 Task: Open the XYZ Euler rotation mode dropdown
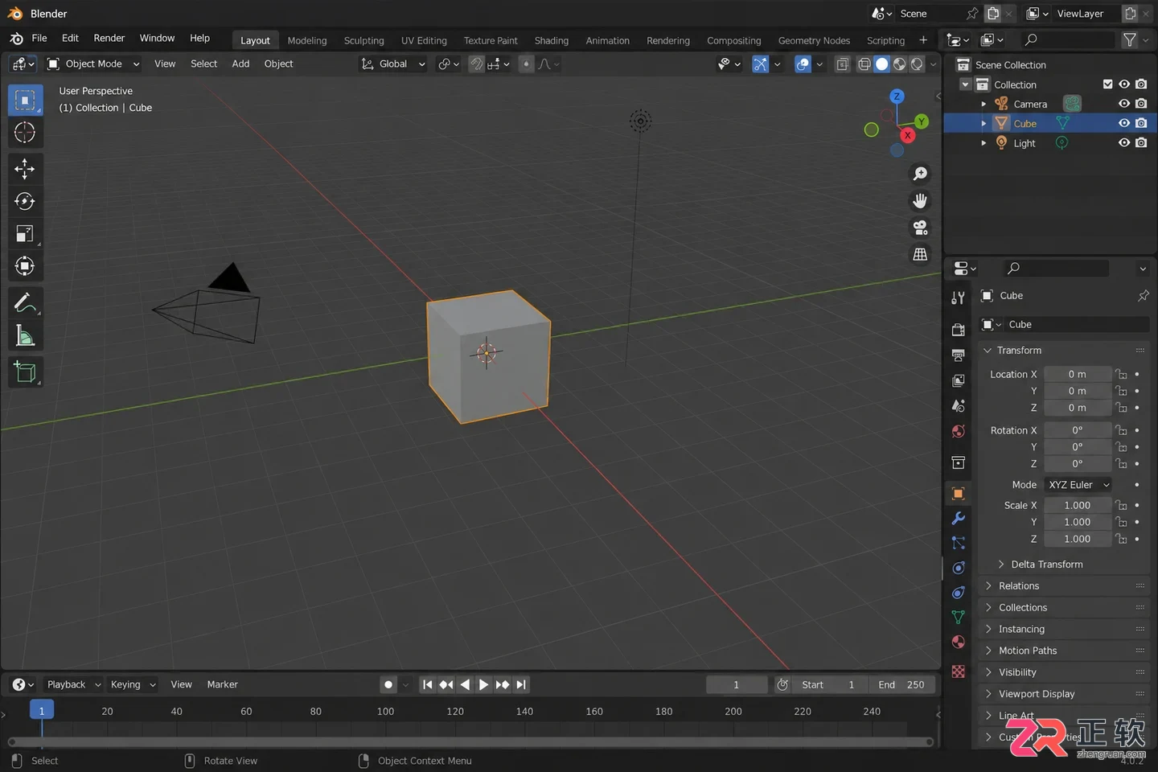pyautogui.click(x=1078, y=485)
